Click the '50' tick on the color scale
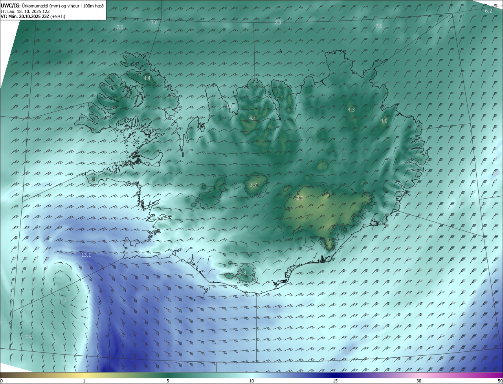 pyautogui.click(x=500, y=381)
